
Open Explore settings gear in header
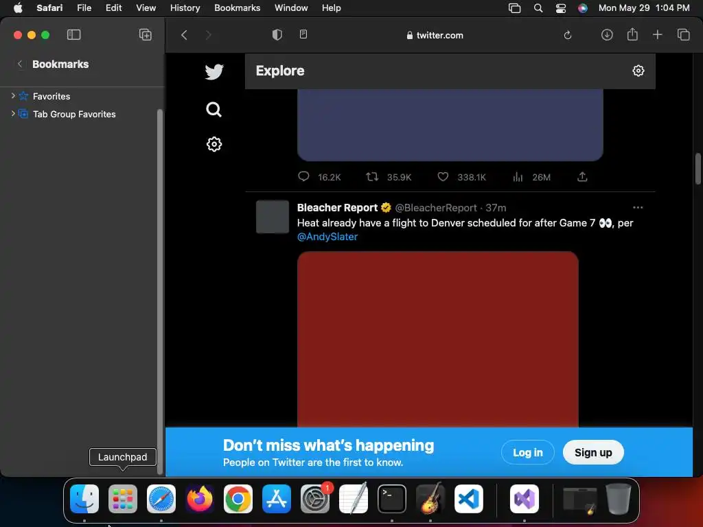[638, 71]
